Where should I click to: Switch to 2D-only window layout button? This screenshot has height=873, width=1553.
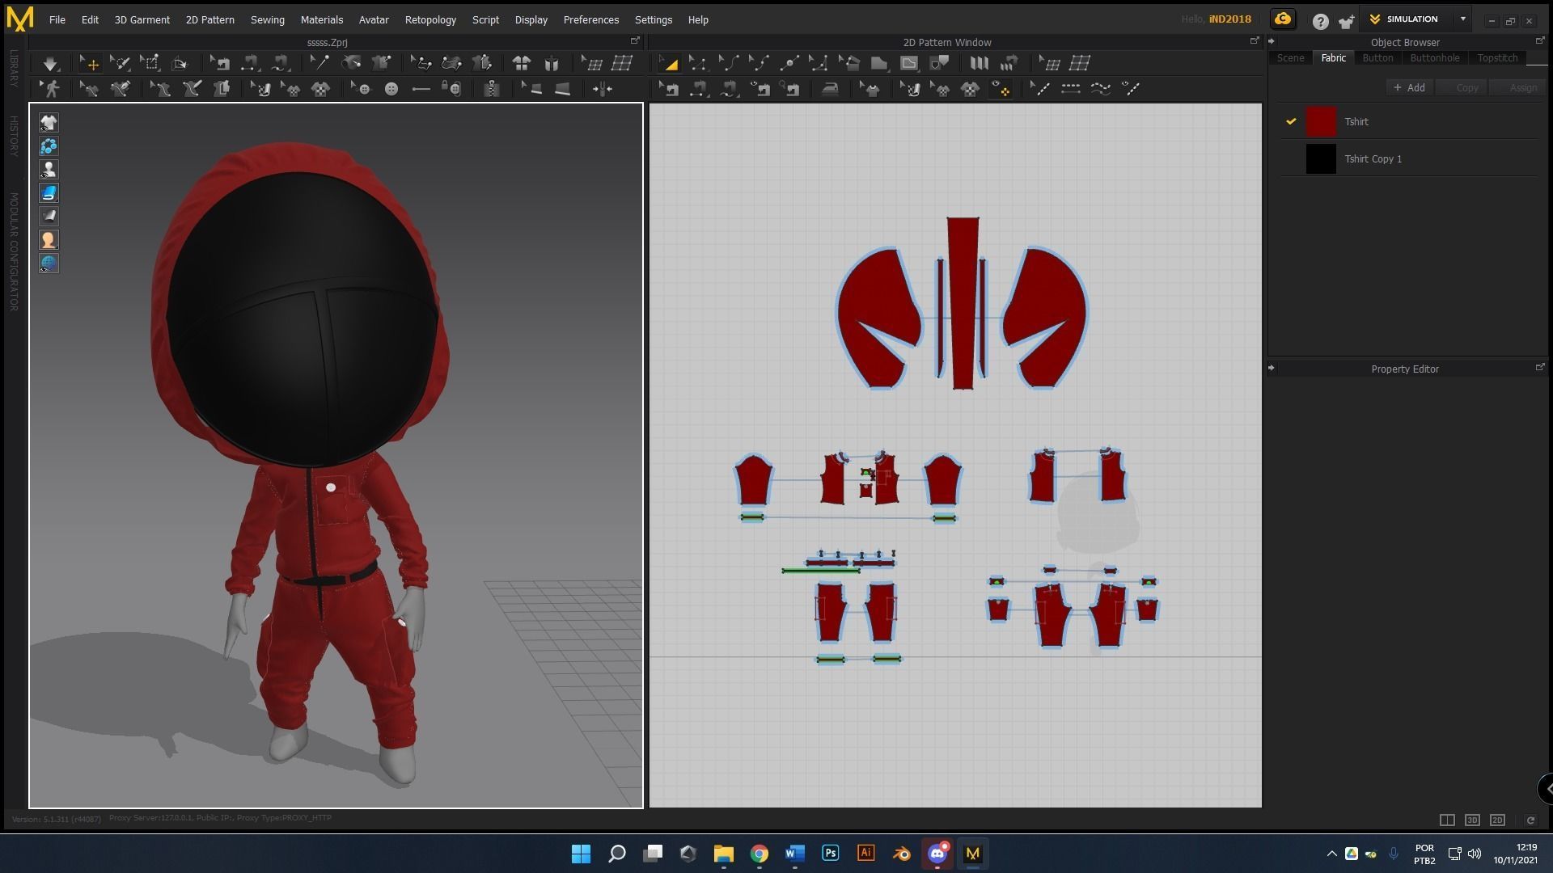pyautogui.click(x=1497, y=820)
